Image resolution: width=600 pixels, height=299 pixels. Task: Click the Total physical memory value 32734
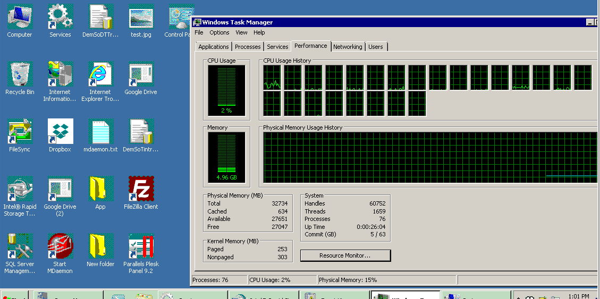[x=280, y=203]
